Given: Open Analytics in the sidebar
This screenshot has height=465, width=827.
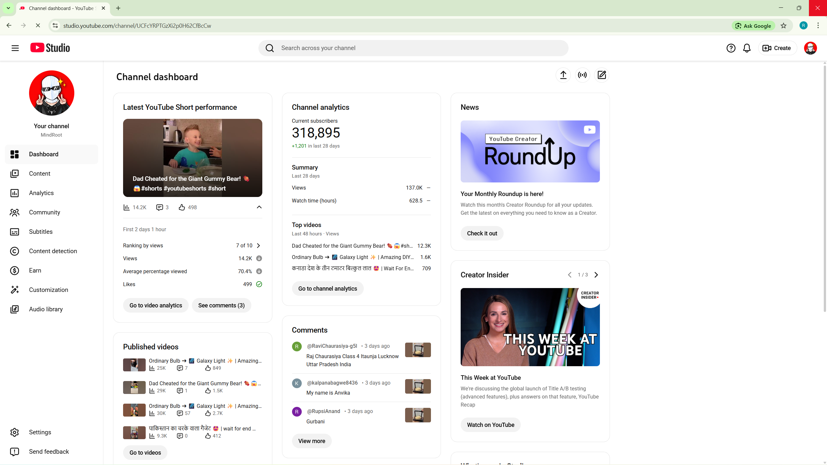Looking at the screenshot, I should click(x=41, y=193).
